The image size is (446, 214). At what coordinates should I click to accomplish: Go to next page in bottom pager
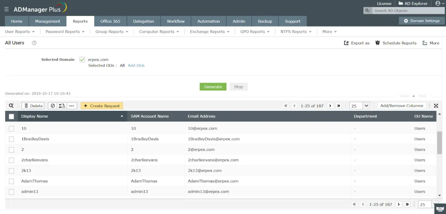click(399, 204)
